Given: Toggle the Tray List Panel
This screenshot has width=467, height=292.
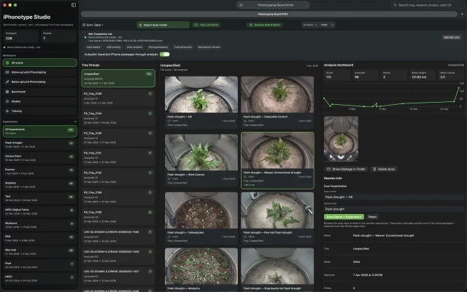Looking at the screenshot, I should click(206, 25).
